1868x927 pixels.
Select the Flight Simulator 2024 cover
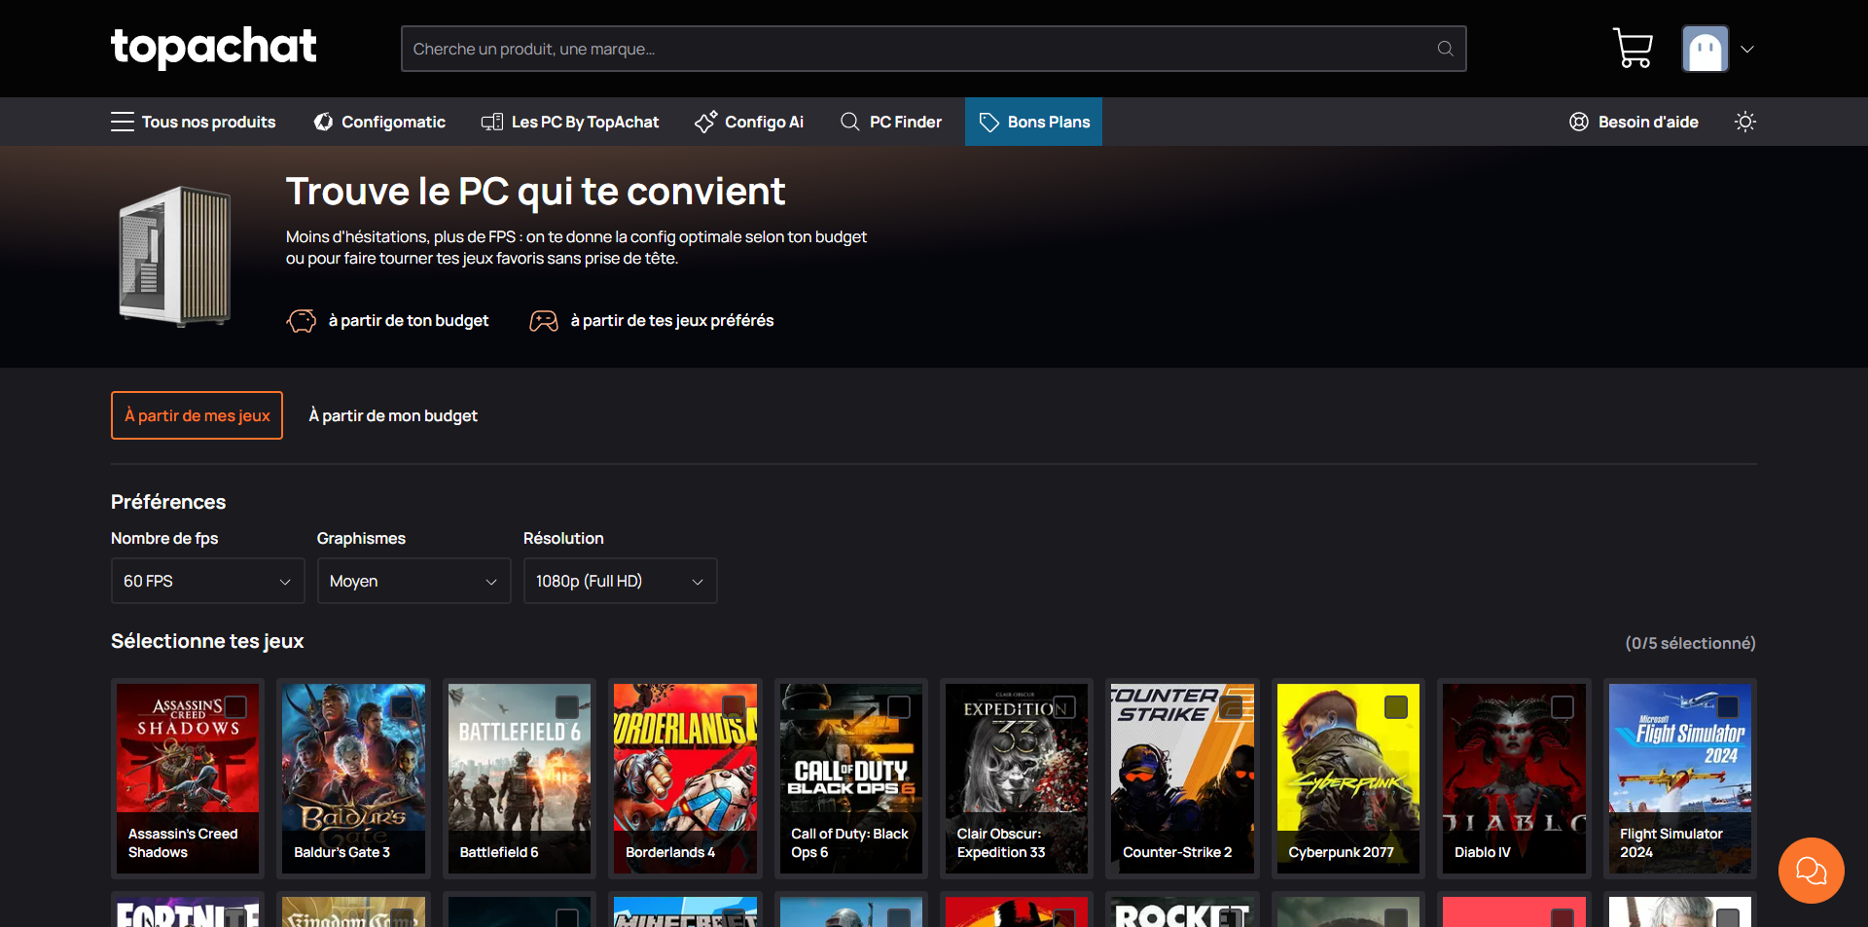[x=1679, y=777]
